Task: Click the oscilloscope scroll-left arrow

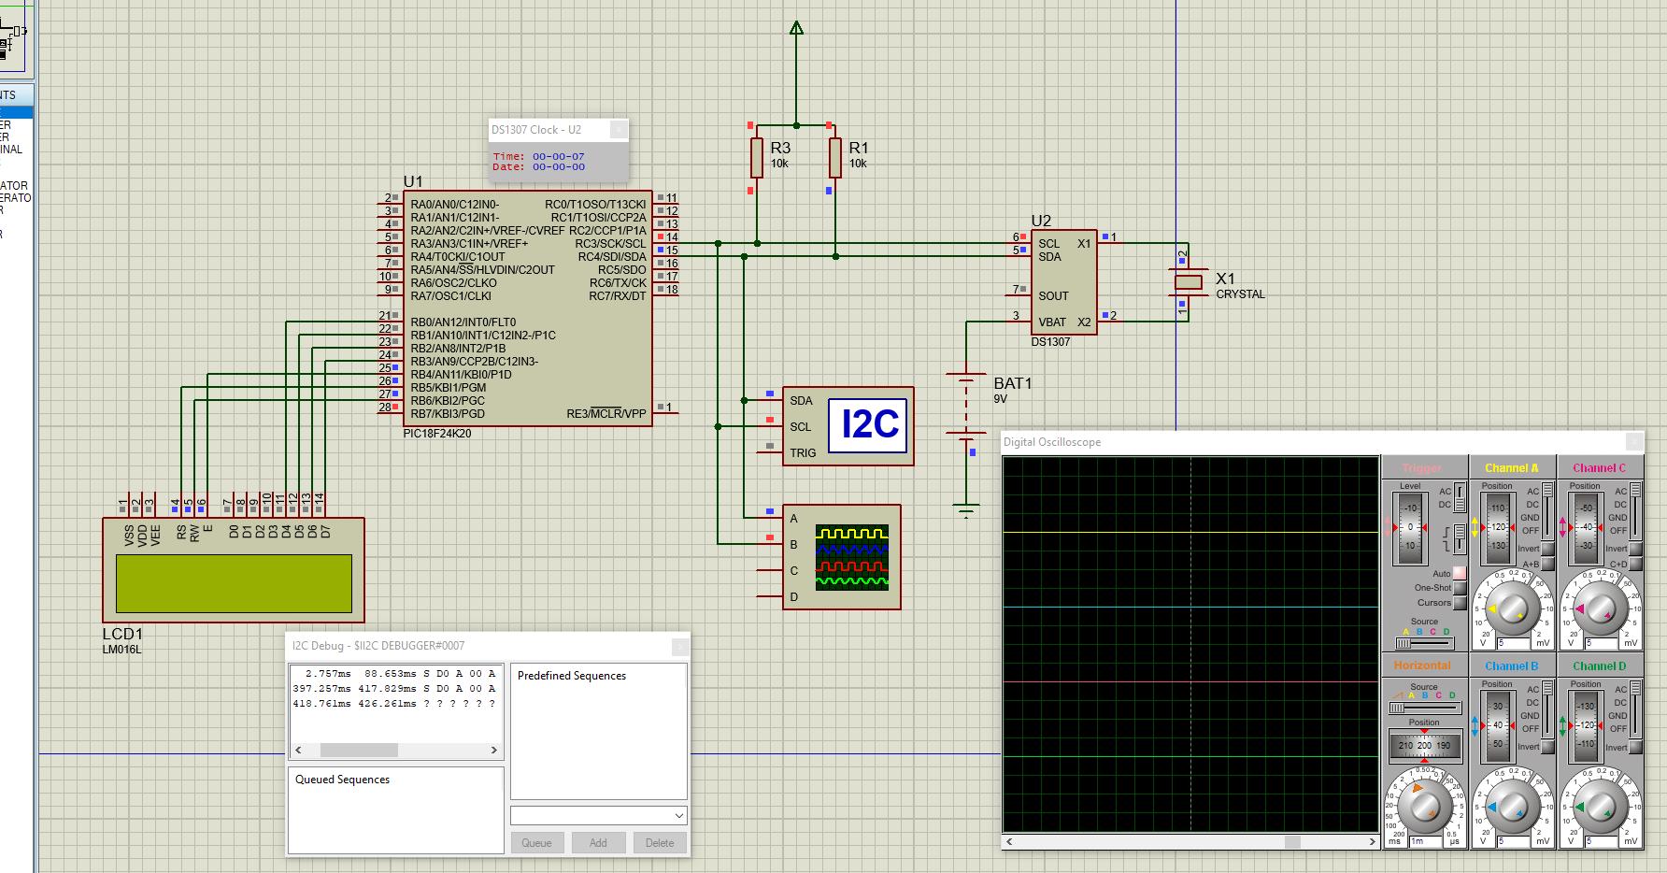Action: [x=1009, y=841]
